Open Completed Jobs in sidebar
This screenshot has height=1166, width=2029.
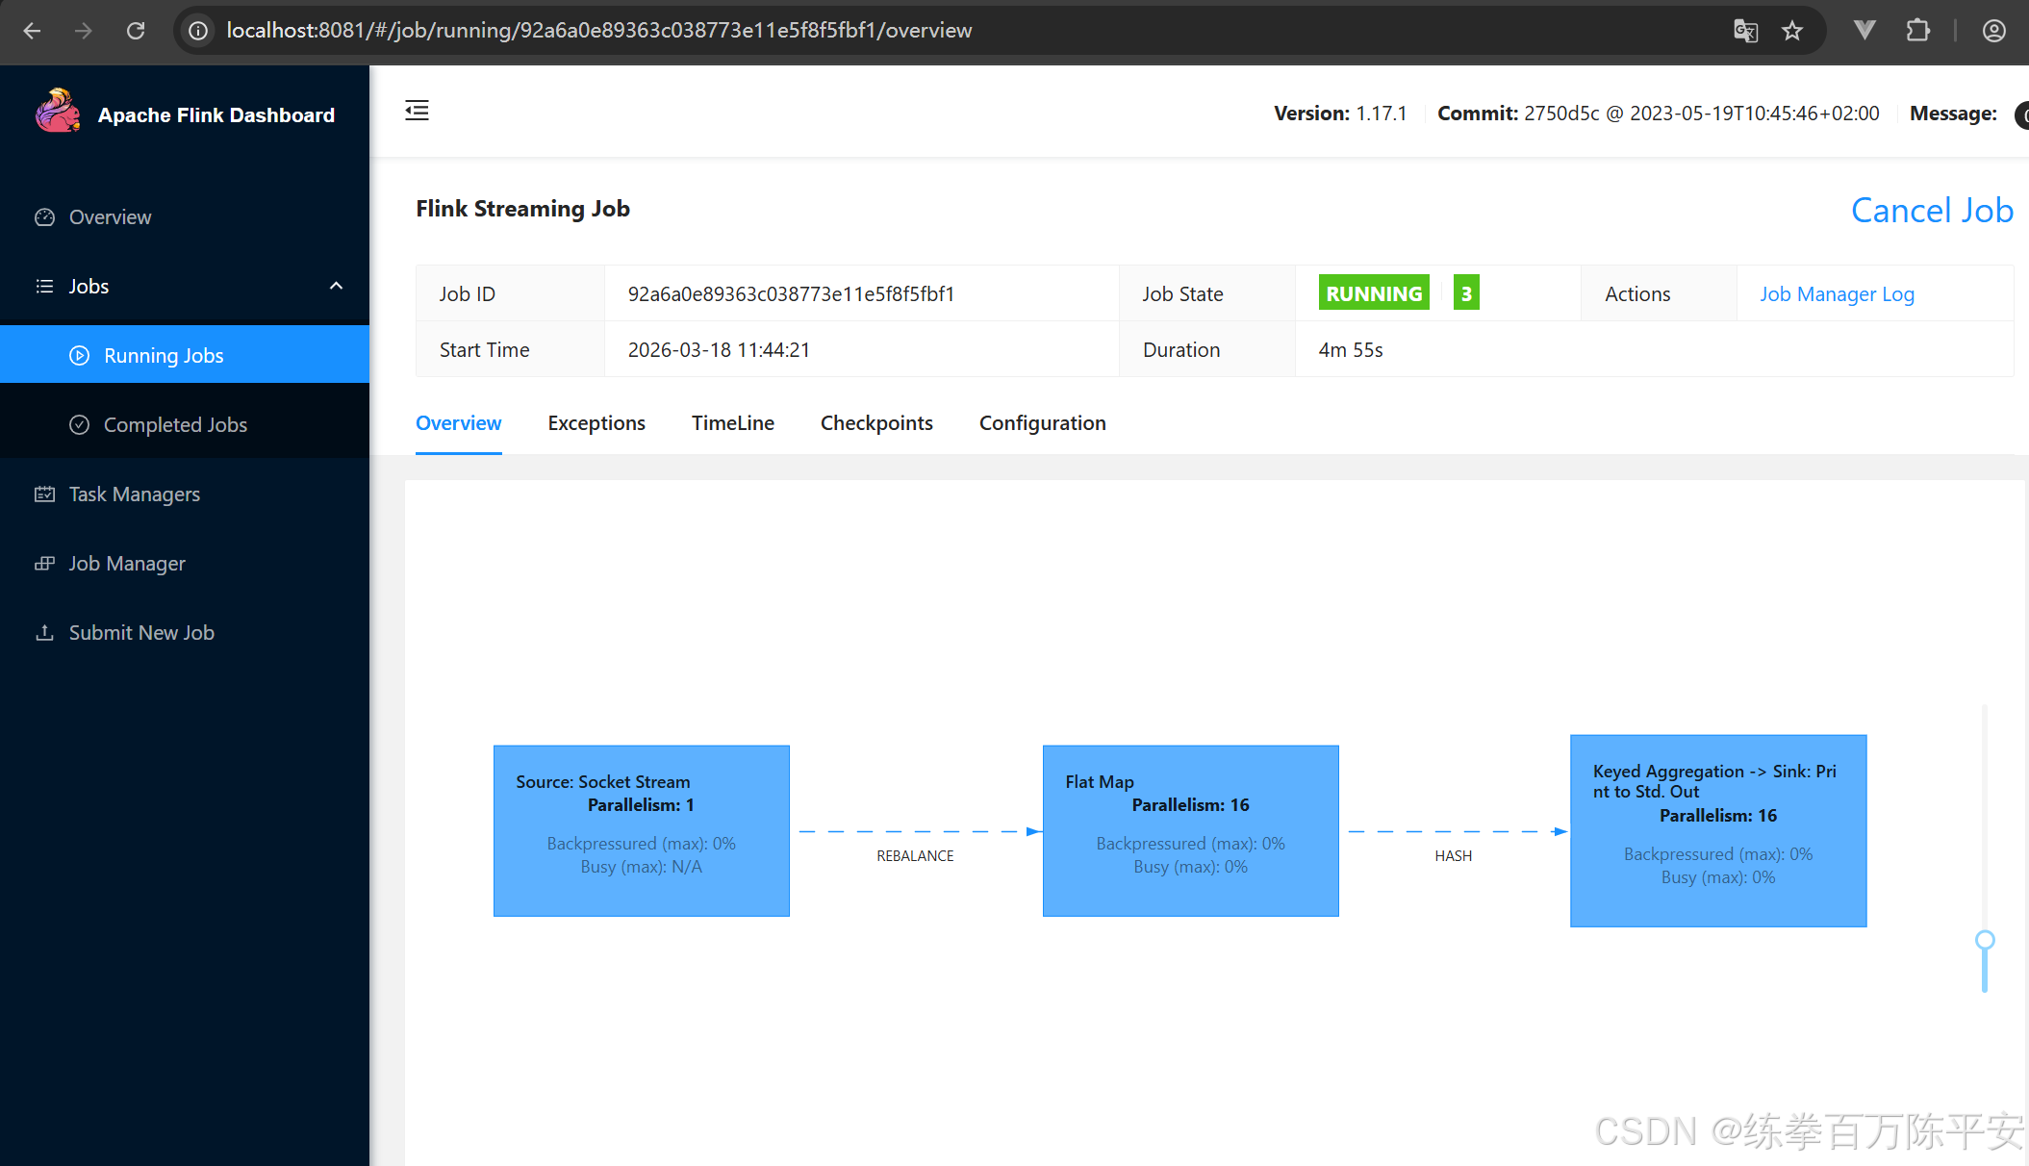(175, 425)
